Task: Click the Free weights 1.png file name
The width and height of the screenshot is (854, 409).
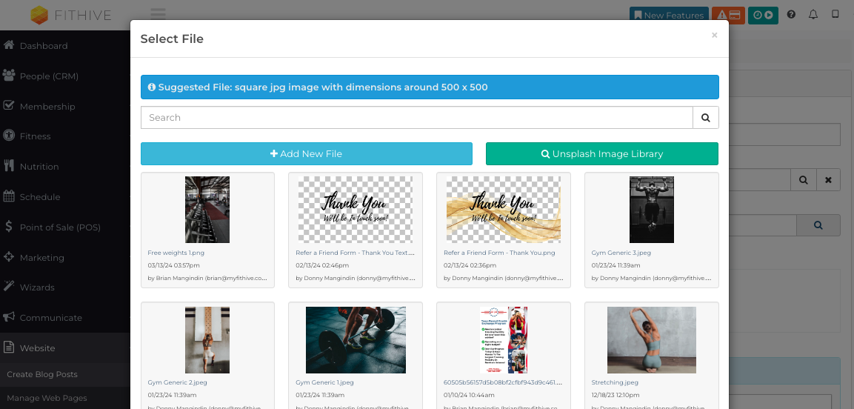Action: point(176,253)
